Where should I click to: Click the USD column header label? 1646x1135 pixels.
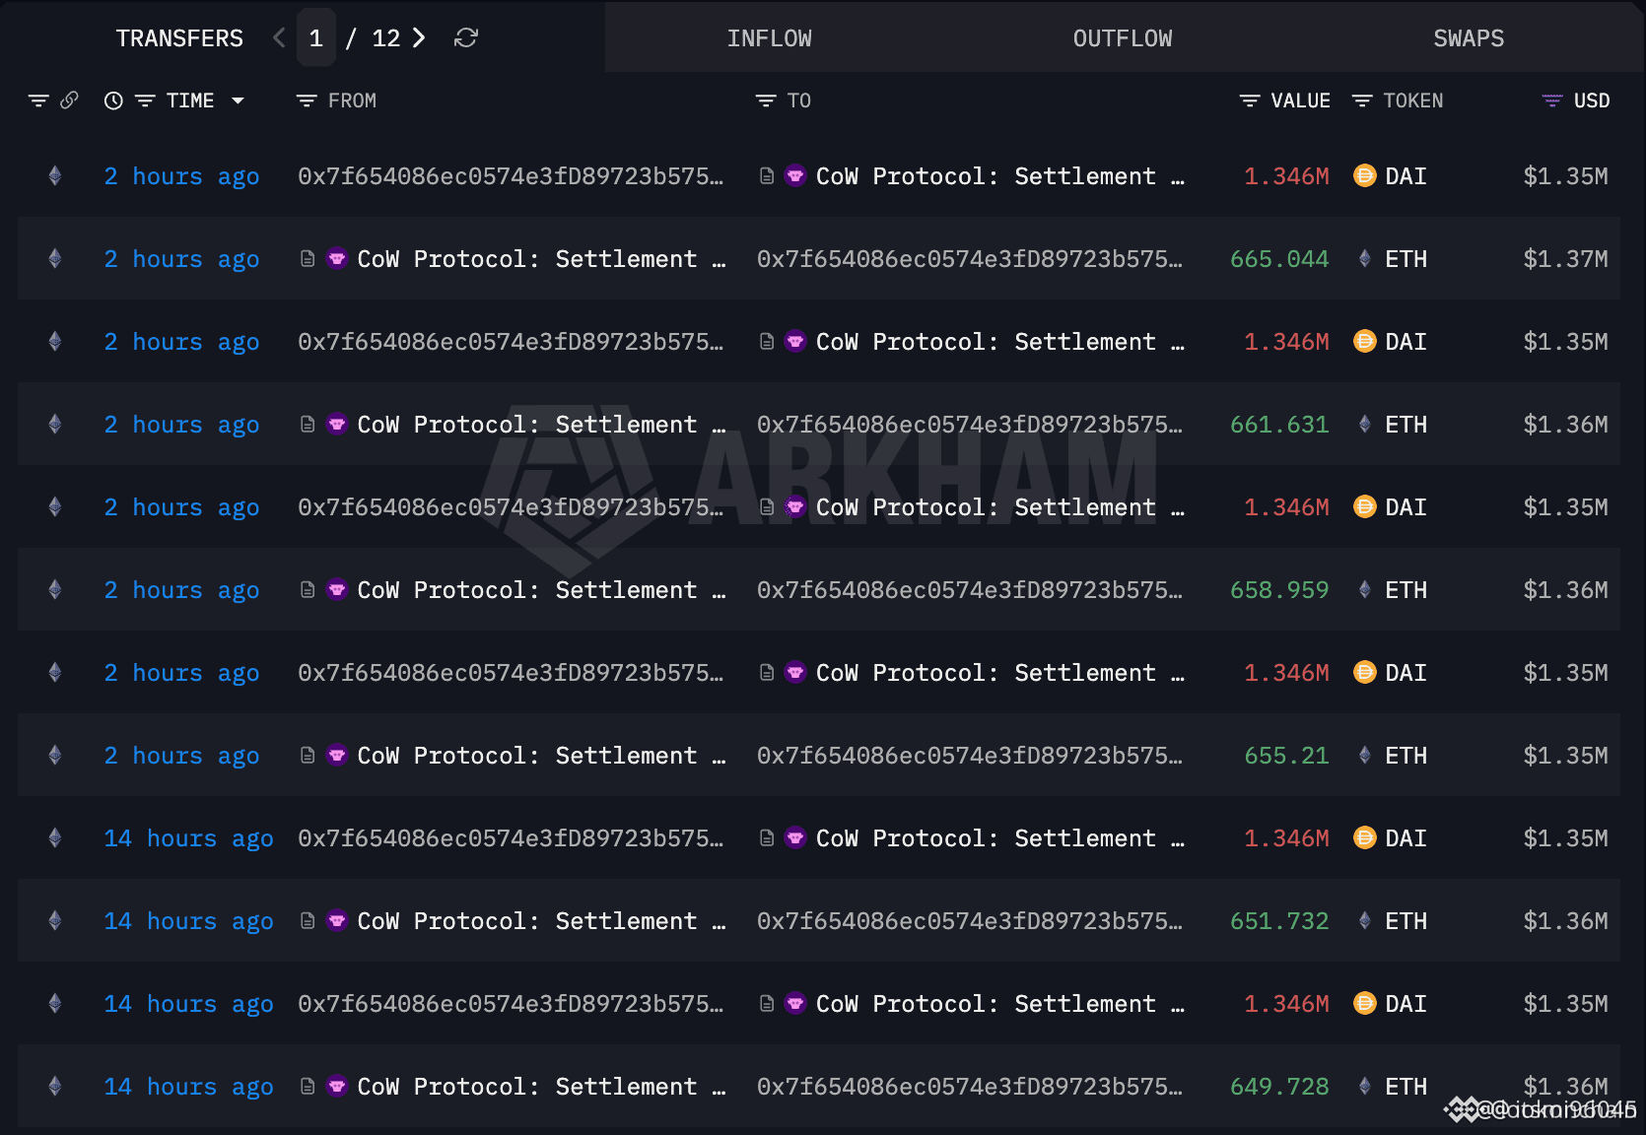[x=1592, y=100]
